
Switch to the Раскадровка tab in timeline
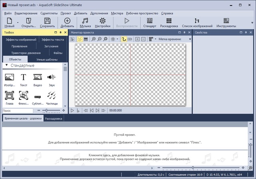53,119
